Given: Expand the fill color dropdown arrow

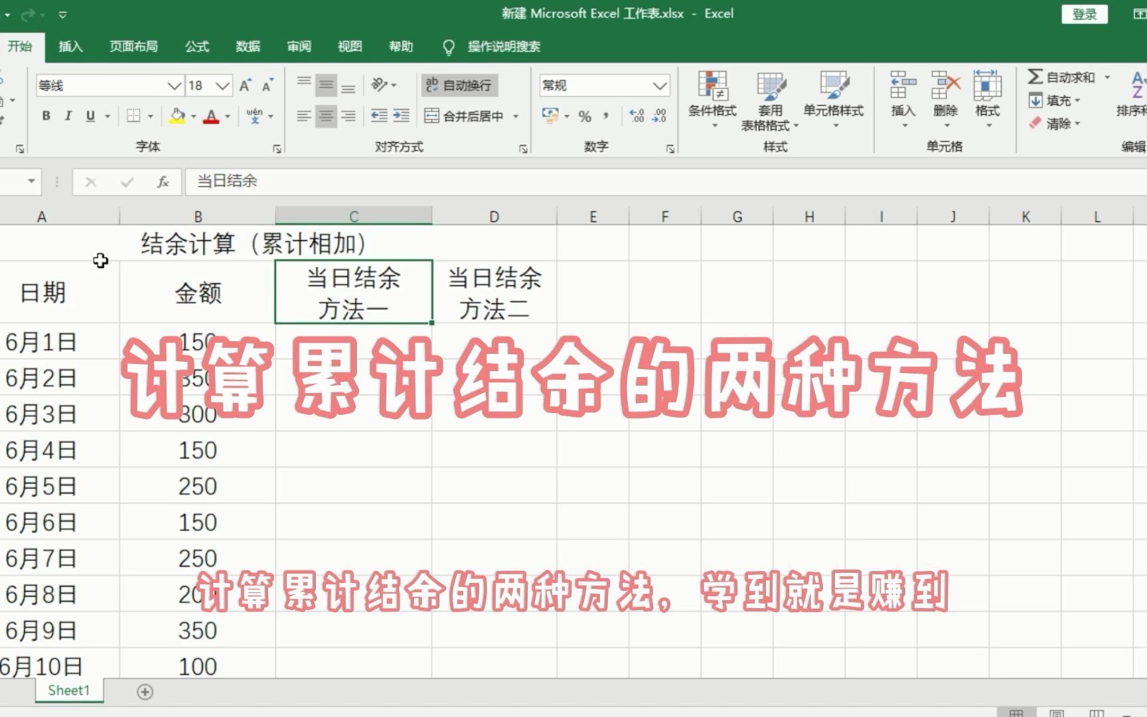Looking at the screenshot, I should [x=193, y=116].
